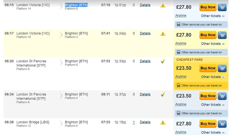Click changes count link for 06:38 train
The height and width of the screenshot is (135, 231).
click(x=134, y=122)
